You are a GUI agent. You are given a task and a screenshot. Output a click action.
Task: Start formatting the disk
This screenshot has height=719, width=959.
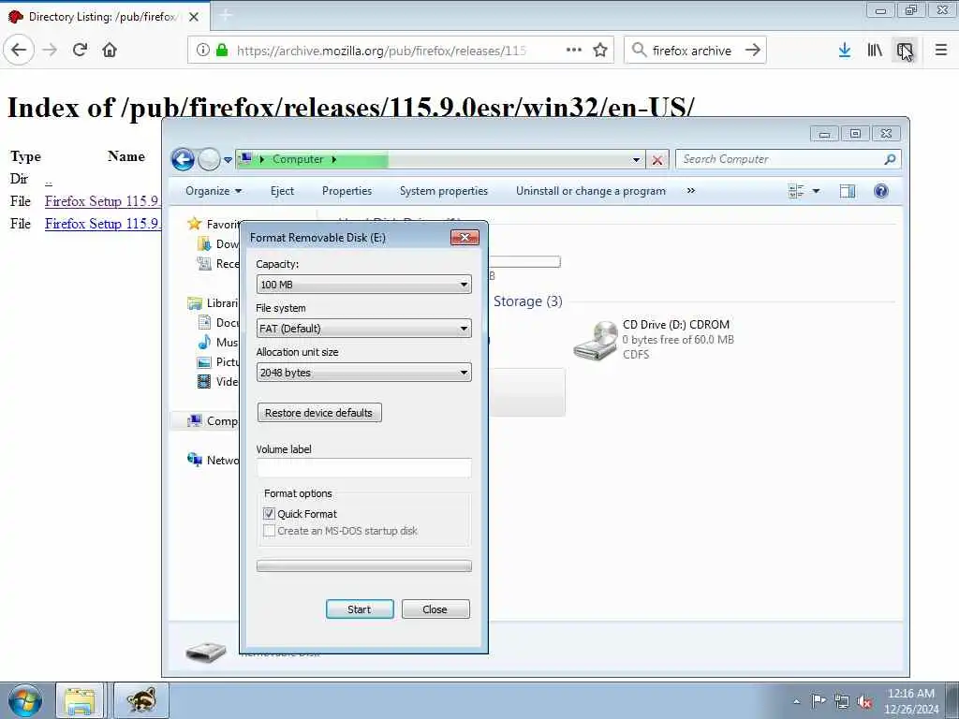(x=360, y=609)
